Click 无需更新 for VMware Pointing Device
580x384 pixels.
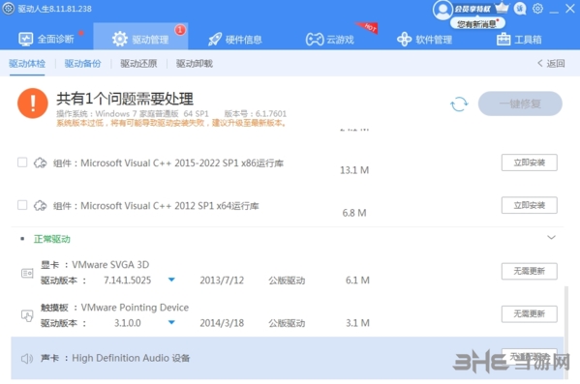point(529,313)
